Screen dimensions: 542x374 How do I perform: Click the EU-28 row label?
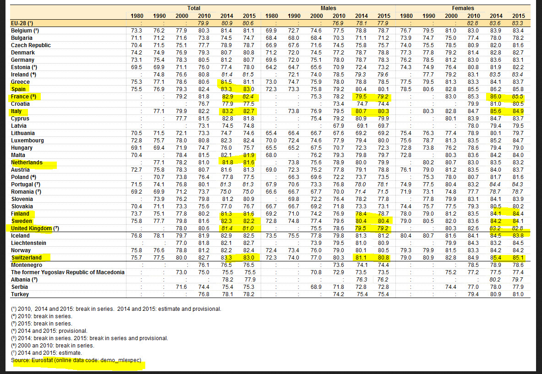22,23
